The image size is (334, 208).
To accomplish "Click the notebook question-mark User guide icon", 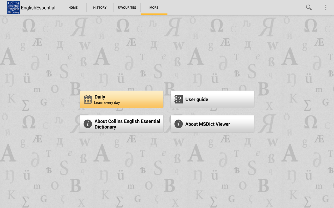I will [x=179, y=99].
